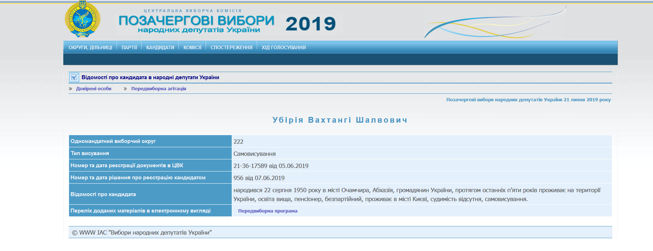653x251 pixels.
Task: Click the arrow marker before Передвиборна агітація
Action: (x=125, y=89)
